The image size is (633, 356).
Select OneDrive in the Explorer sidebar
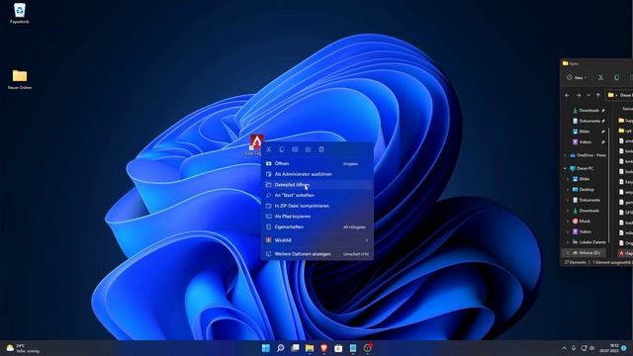588,155
